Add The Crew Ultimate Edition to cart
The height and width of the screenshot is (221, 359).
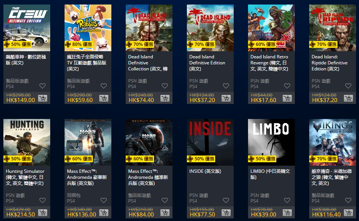(43, 98)
